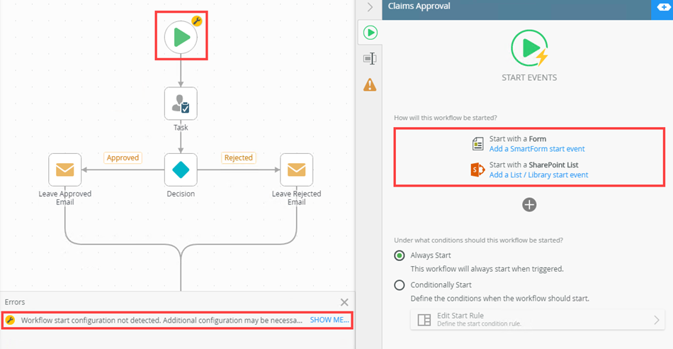Open the Errors warning triangle tab
Image resolution: width=673 pixels, height=349 pixels.
pos(370,84)
